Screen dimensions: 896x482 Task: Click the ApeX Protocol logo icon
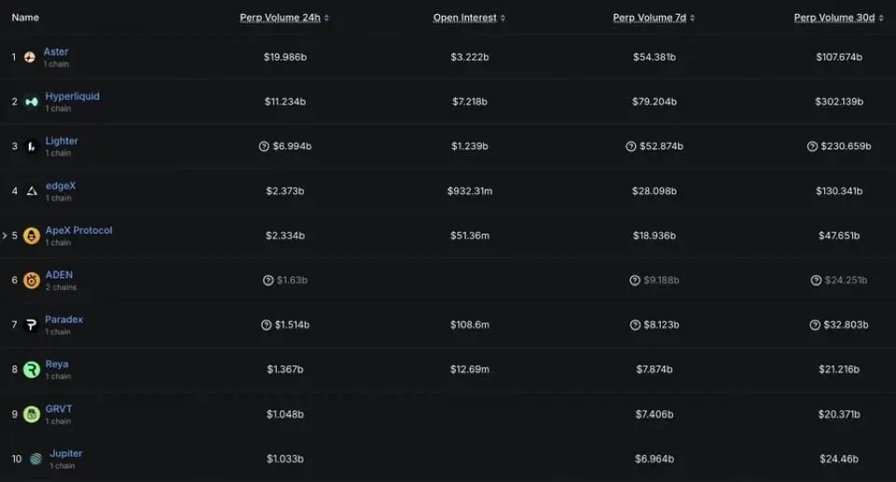[32, 236]
